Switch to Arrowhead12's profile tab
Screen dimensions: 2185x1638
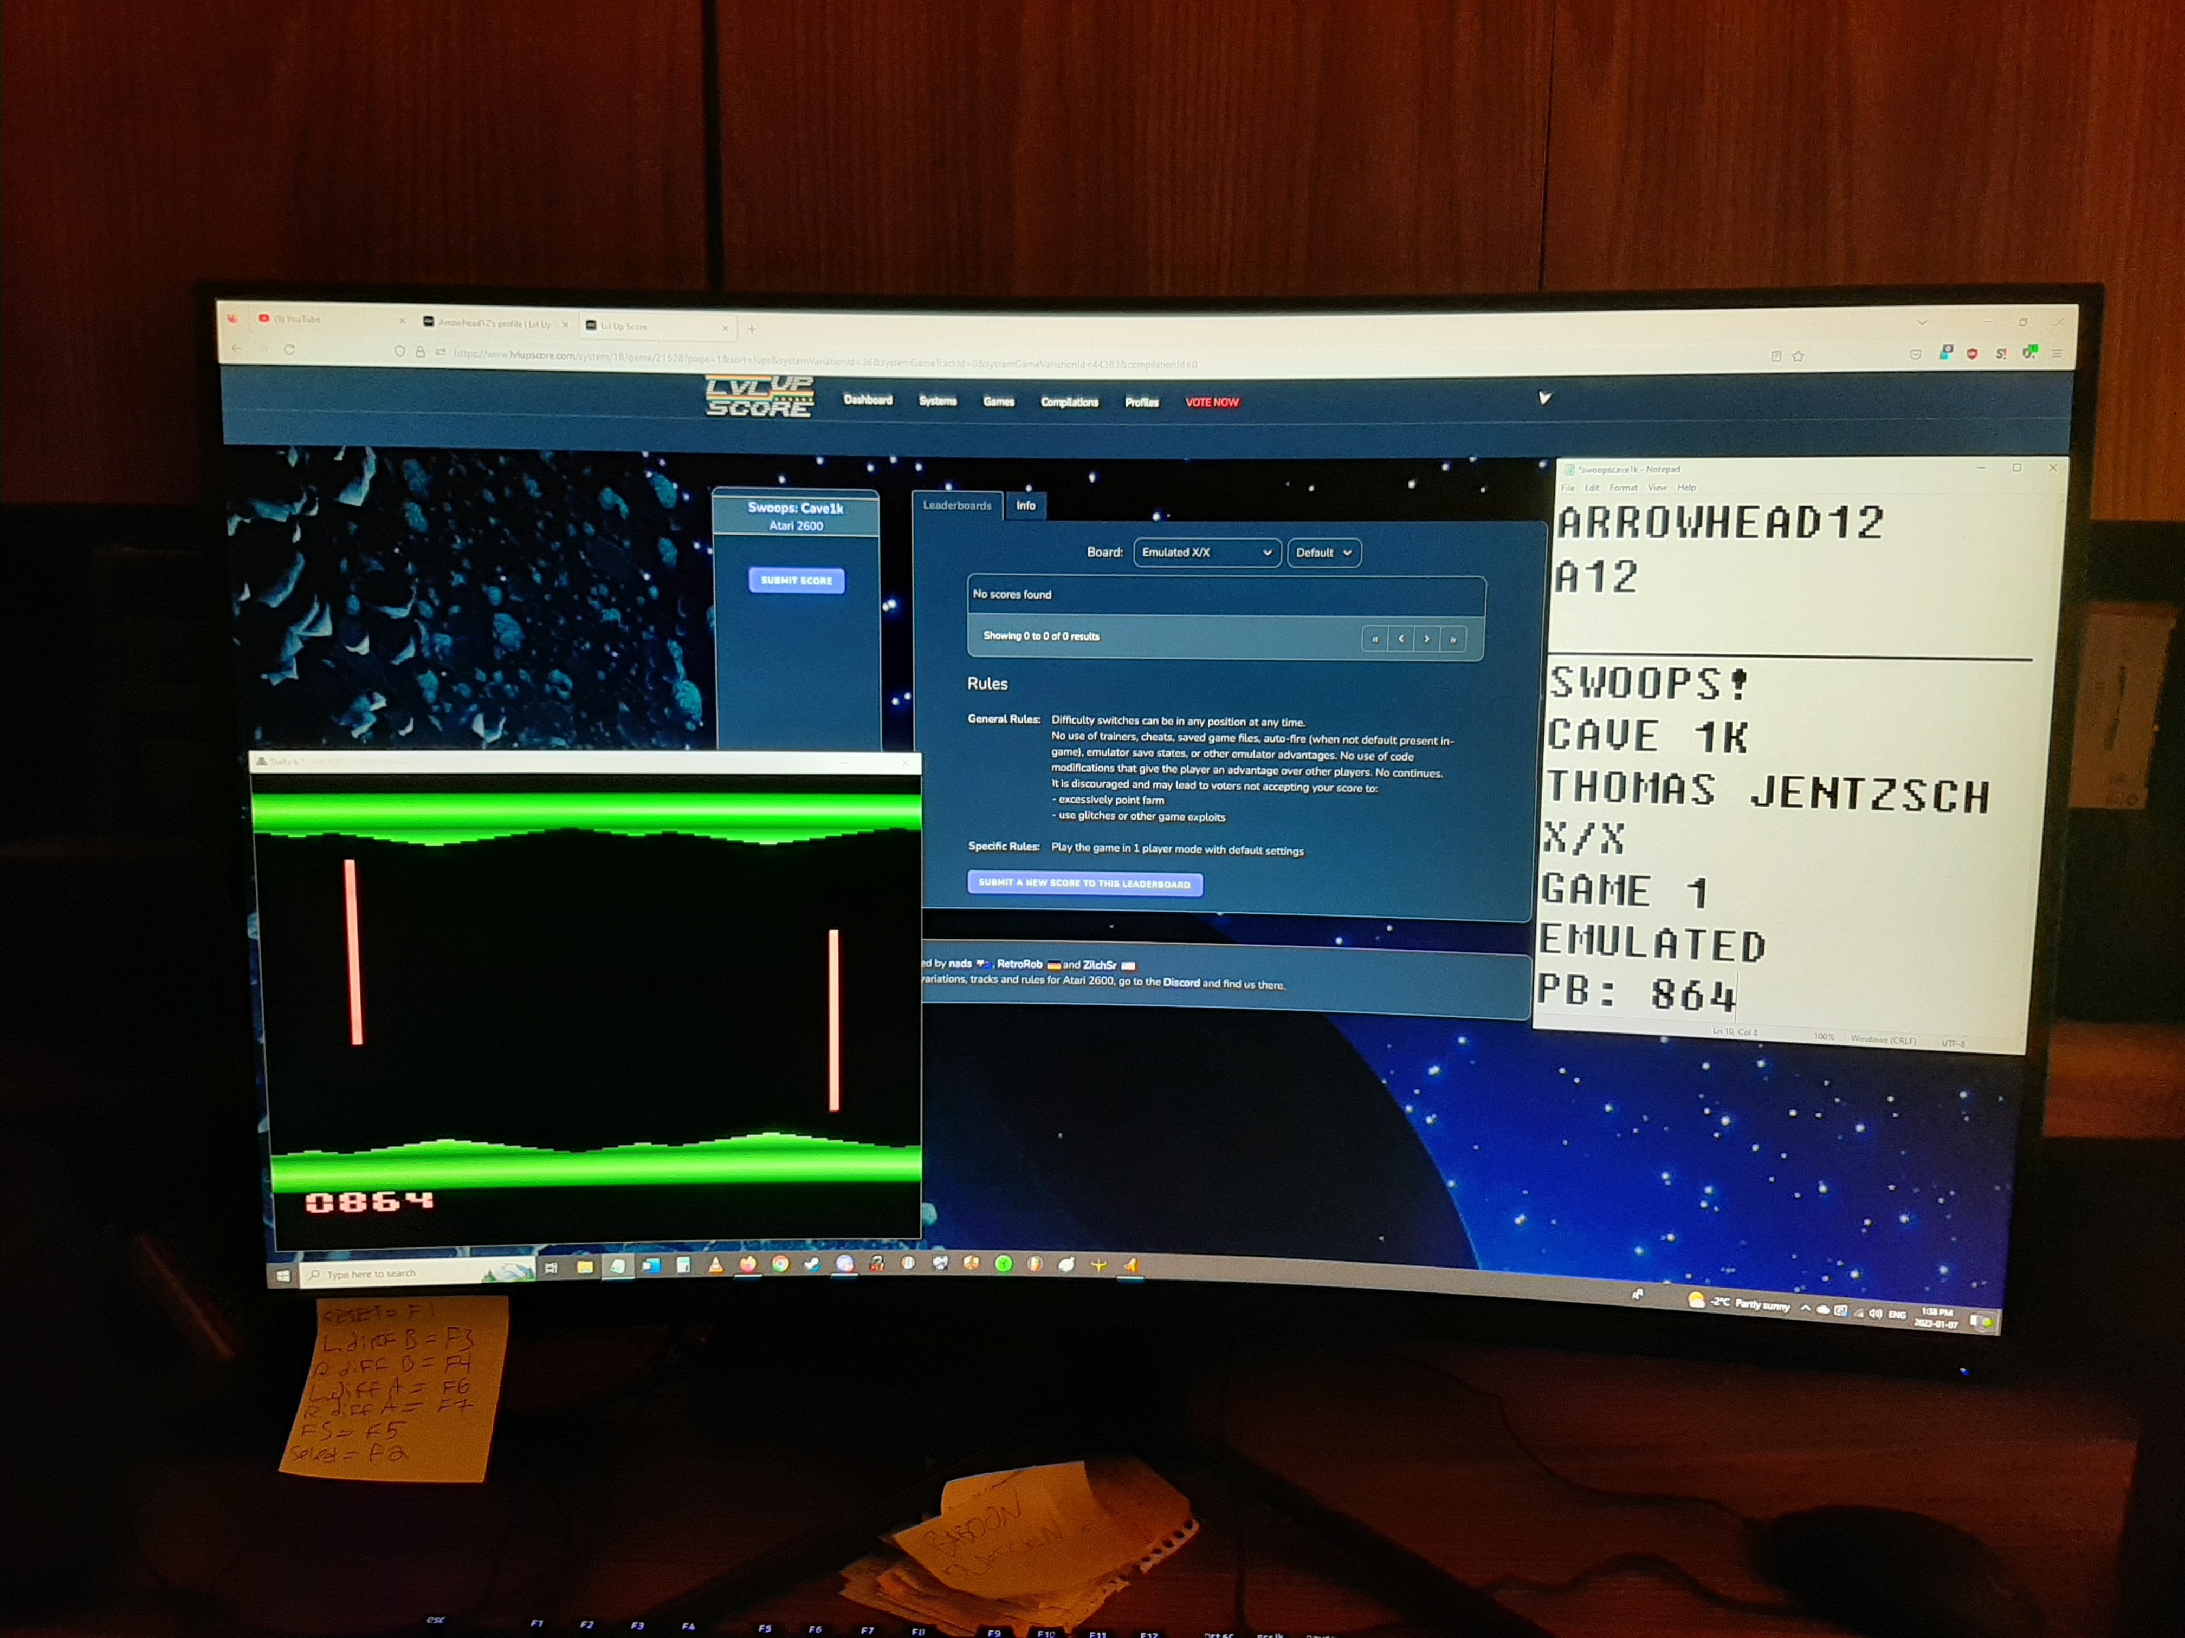(496, 324)
